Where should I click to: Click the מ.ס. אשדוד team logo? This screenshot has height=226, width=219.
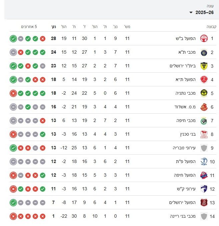click(203, 107)
